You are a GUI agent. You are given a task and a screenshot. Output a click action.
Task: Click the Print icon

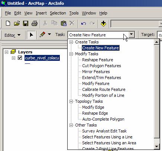point(35,23)
